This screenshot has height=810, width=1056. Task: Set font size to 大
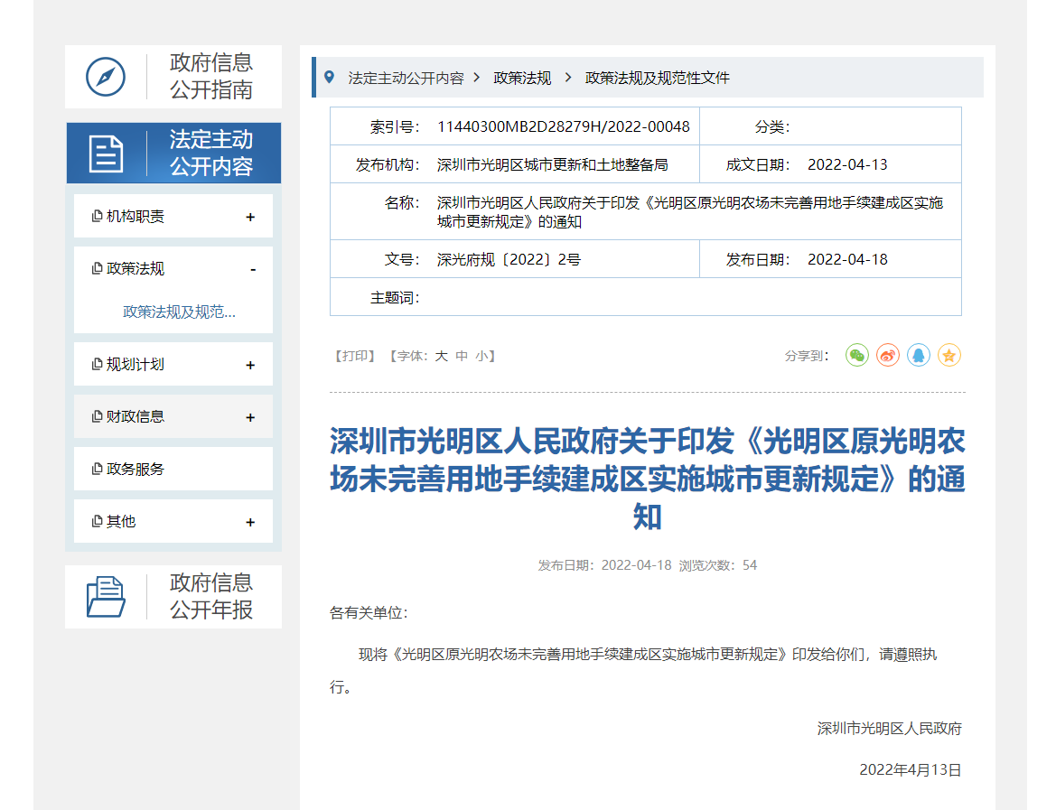coord(441,357)
